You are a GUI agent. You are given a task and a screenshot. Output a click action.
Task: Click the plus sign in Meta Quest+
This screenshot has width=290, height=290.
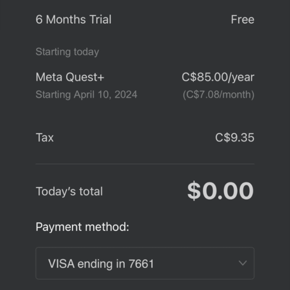(101, 77)
